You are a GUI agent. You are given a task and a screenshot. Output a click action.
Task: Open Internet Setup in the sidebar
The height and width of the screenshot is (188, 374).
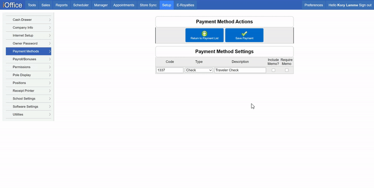pyautogui.click(x=29, y=35)
